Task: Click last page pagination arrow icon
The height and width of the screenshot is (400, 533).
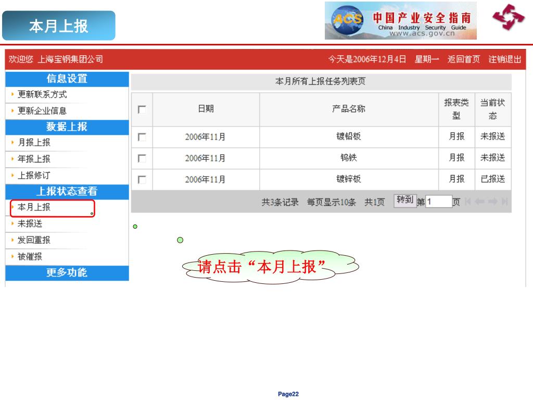Action: 504,202
